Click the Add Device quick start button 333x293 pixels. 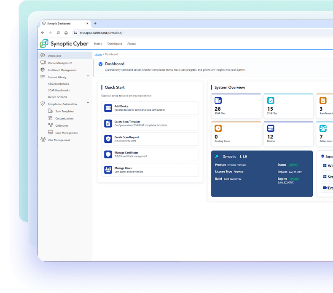[150, 108]
